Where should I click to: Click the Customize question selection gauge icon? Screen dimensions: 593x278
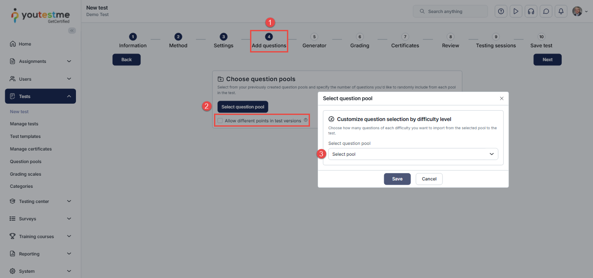[331, 119]
